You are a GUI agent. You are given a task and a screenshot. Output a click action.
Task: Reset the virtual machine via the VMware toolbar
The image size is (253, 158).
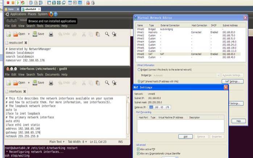point(23,3)
